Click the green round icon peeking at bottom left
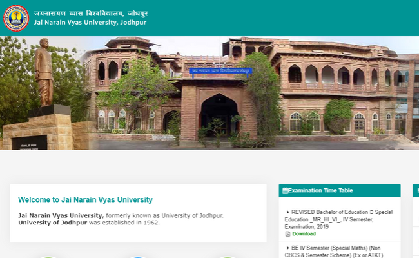 [48, 257]
